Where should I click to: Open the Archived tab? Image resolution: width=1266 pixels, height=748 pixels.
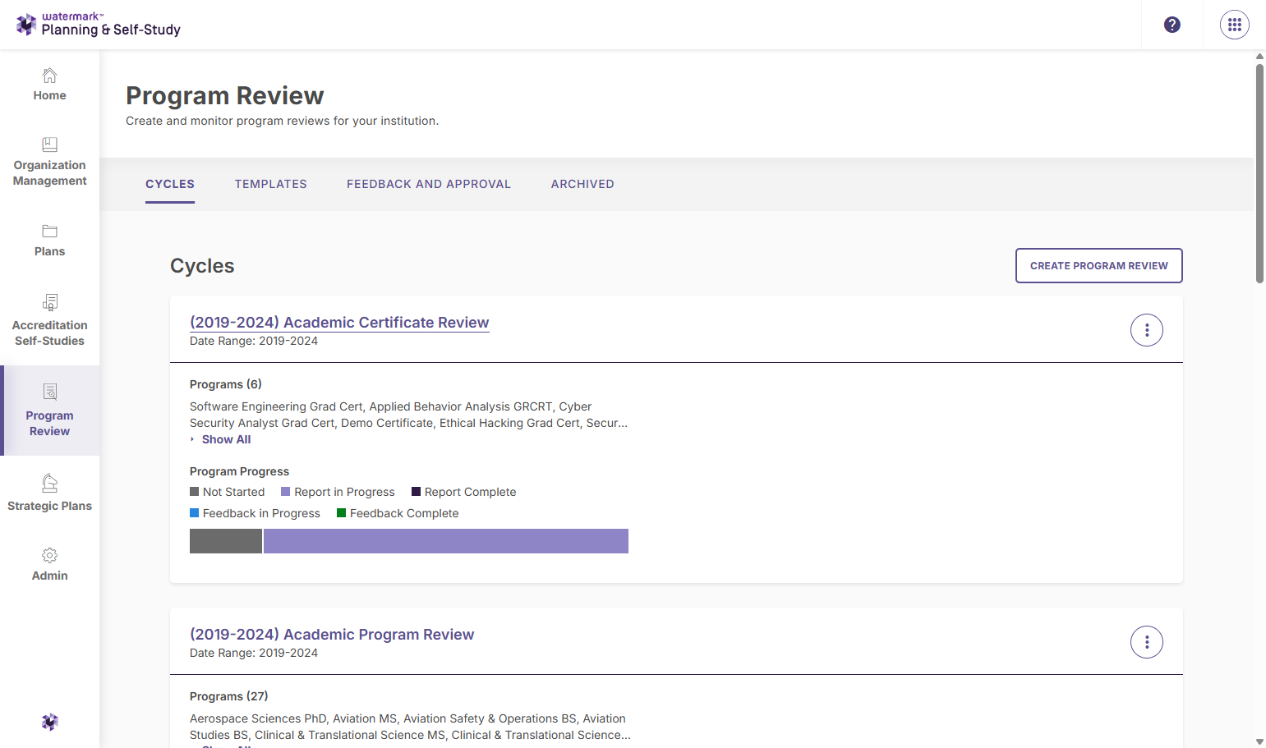pyautogui.click(x=582, y=184)
